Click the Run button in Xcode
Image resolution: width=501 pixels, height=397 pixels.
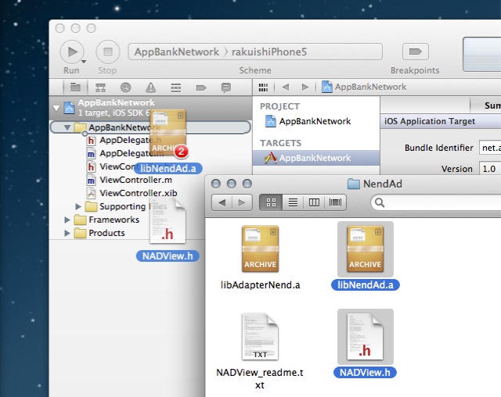[72, 52]
